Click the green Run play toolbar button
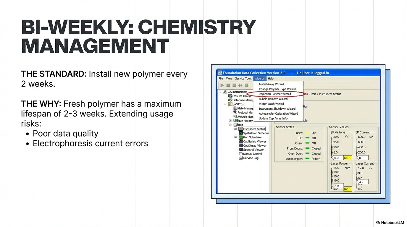Screen dimensions: 407x227 coord(222,85)
